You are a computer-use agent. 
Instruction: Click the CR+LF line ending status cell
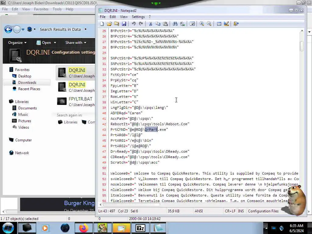(x=230, y=211)
